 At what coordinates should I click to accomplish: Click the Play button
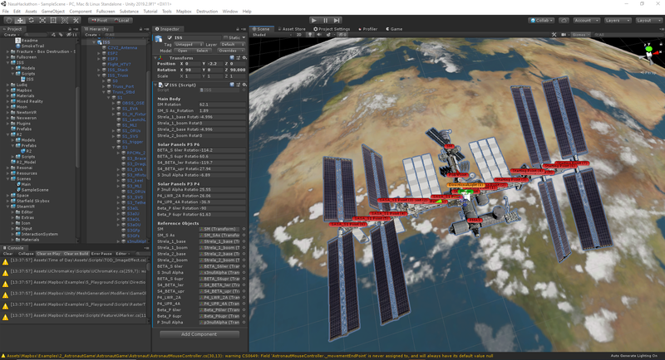click(314, 20)
